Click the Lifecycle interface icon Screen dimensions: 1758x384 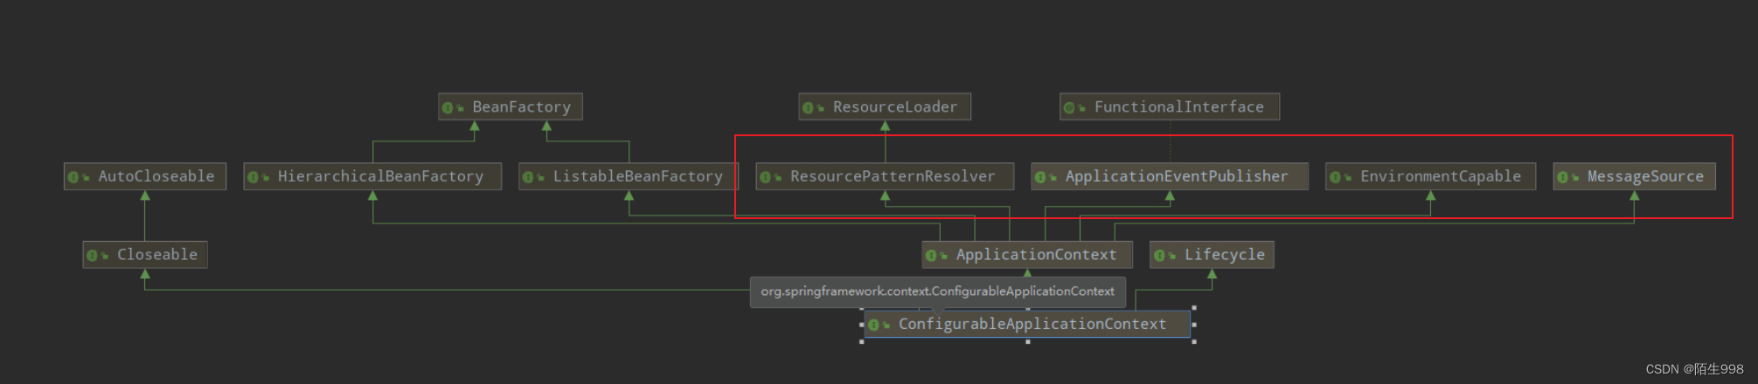coord(1159,256)
